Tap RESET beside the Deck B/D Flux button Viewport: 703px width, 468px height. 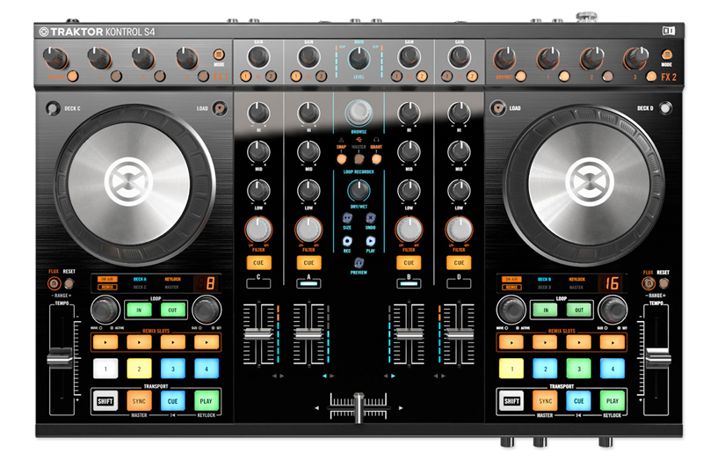click(664, 283)
